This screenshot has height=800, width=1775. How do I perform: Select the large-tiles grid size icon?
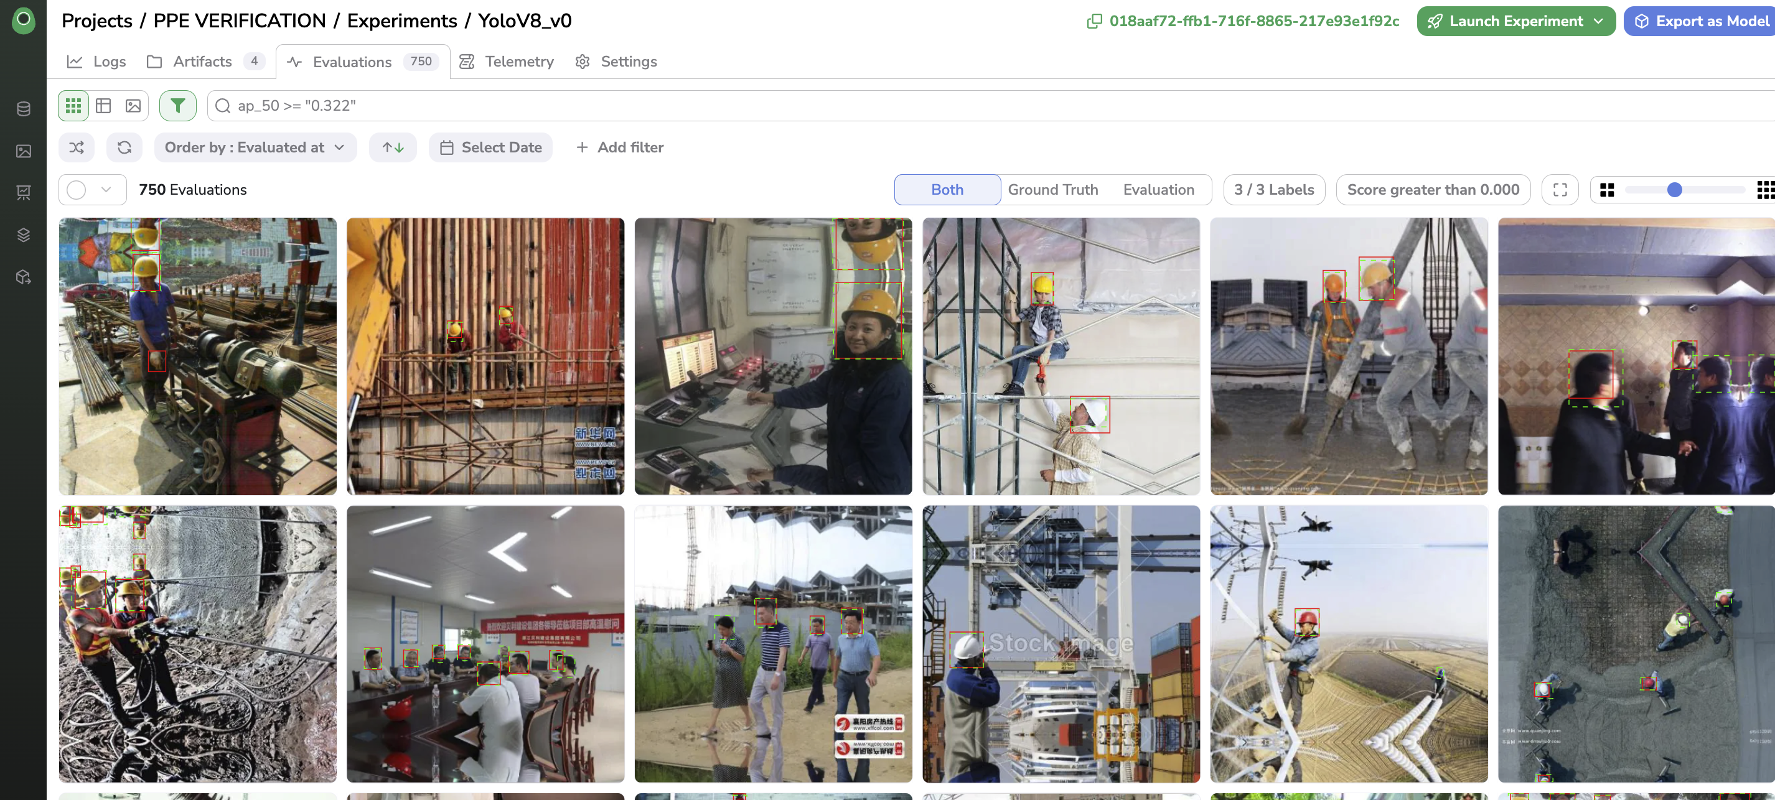pyautogui.click(x=1607, y=190)
